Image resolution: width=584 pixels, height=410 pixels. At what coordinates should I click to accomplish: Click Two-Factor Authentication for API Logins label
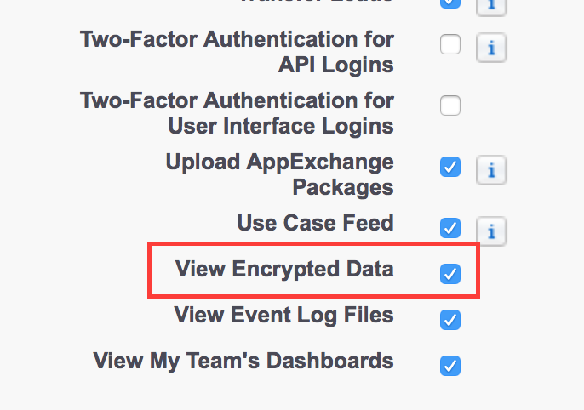coord(237,52)
